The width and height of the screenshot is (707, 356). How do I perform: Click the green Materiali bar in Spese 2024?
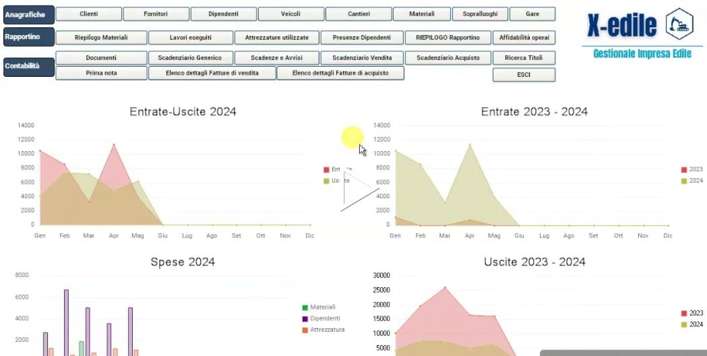(82, 349)
